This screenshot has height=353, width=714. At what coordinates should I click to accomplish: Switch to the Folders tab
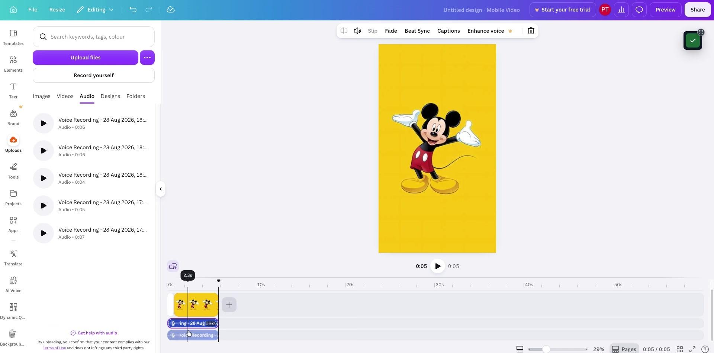136,96
